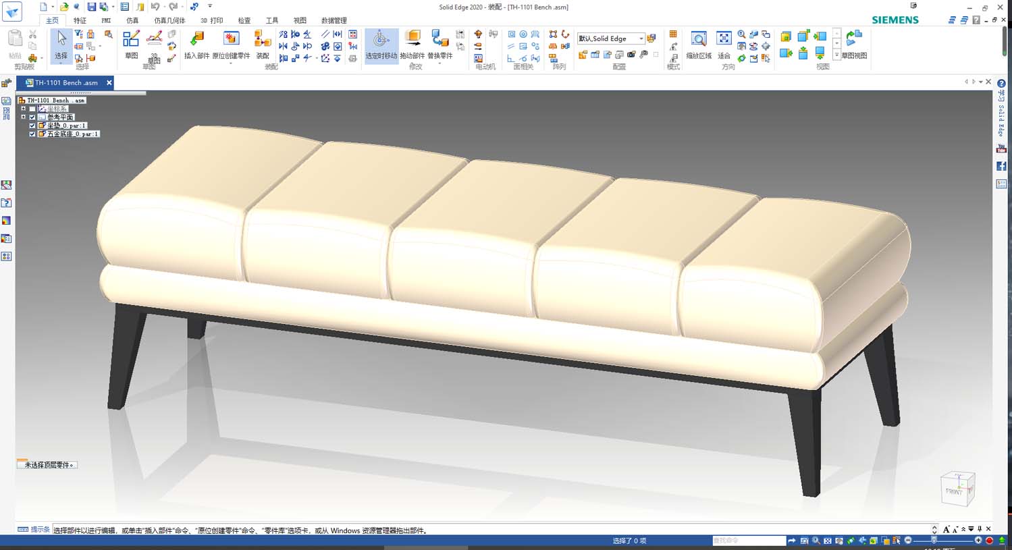Click the 适合 fit view tool
Viewport: 1012px width, 550px height.
pos(724,45)
